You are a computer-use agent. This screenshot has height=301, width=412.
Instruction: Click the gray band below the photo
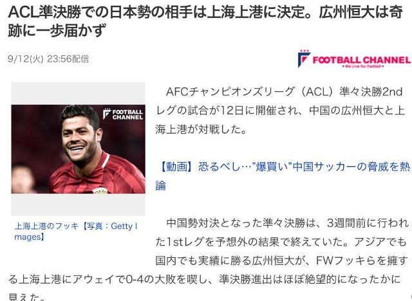tap(78, 205)
